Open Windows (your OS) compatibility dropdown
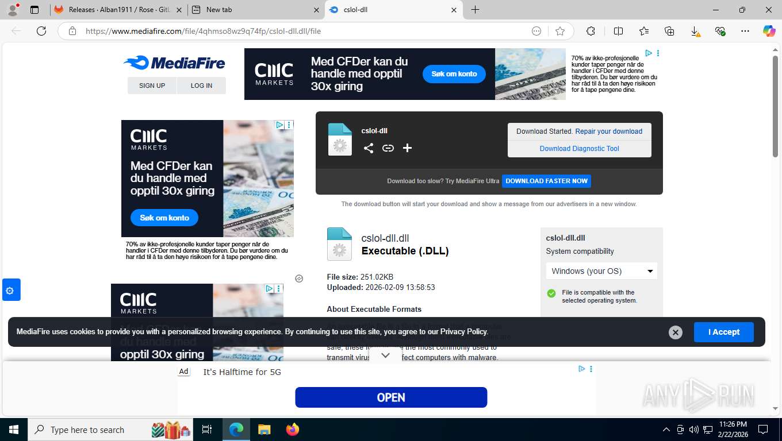Screen dimensions: 782x441 pos(601,271)
